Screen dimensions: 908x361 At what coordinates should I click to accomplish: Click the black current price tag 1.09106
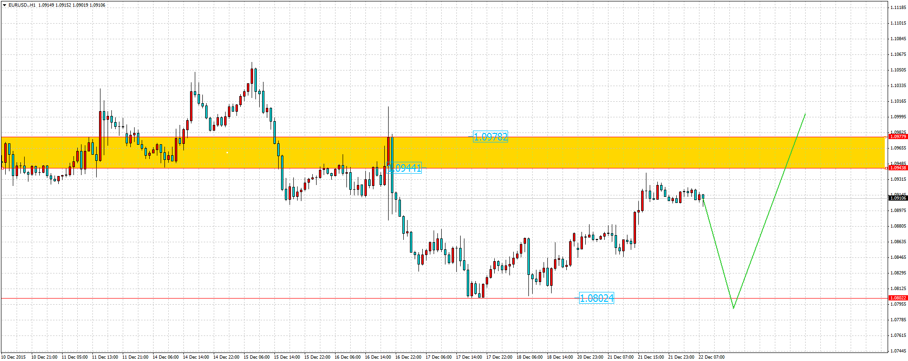point(898,198)
